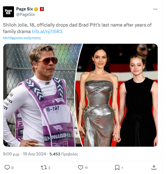Reply to the post via speech bubble icon
Viewport: 167px width, 174px height.
pos(7,167)
